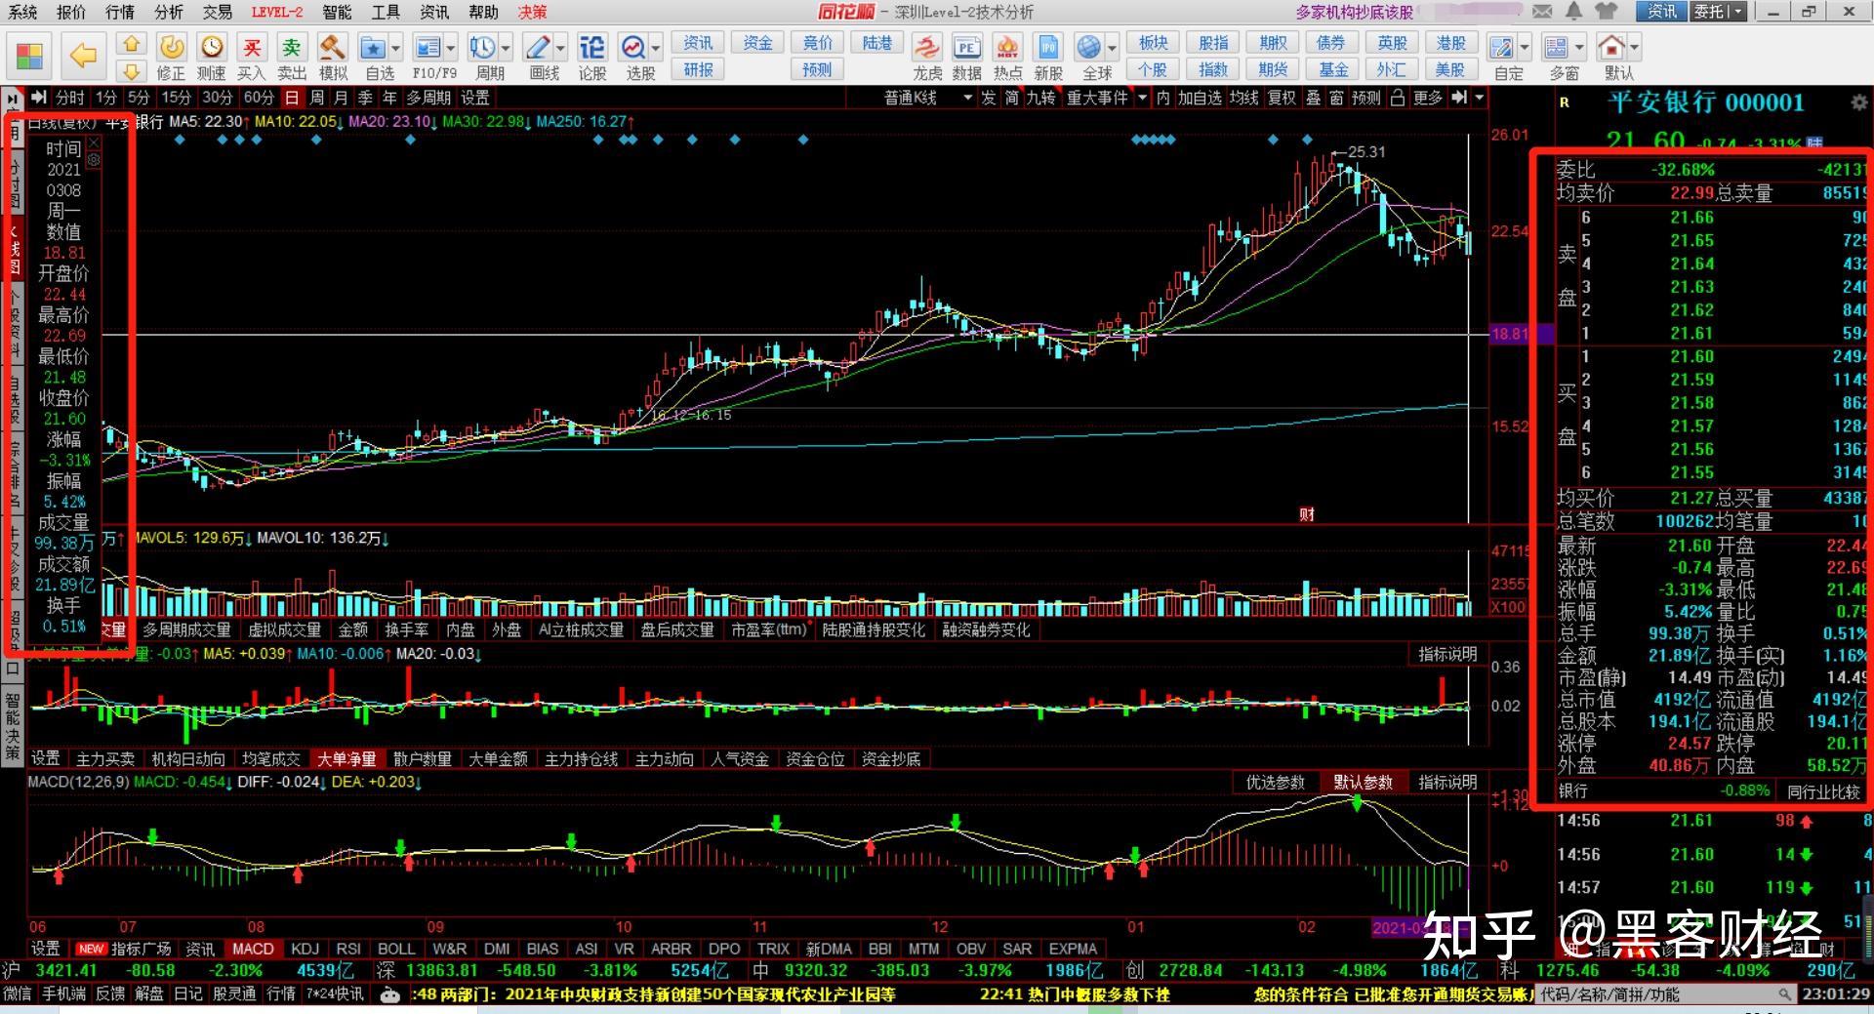The image size is (1874, 1014).
Task: Toggle the 叠 overlay chart option
Action: tap(1314, 98)
